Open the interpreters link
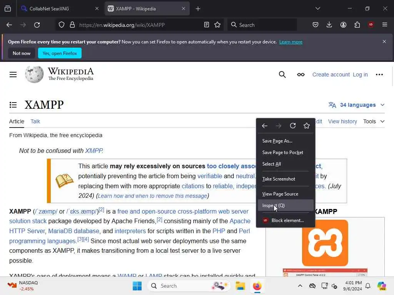394x295 pixels. click(130, 231)
